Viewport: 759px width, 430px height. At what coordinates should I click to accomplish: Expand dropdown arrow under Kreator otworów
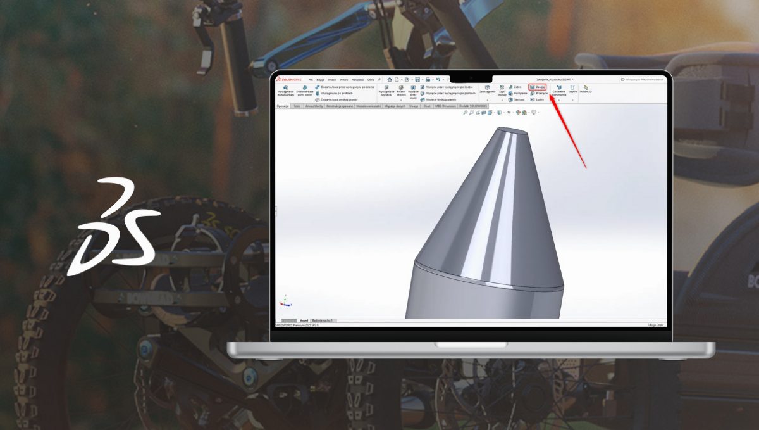[x=401, y=100]
